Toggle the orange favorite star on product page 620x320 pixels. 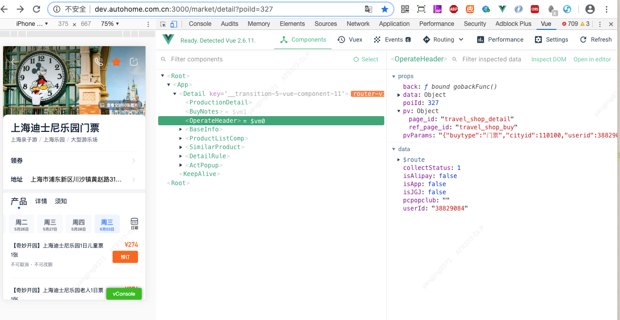116,61
